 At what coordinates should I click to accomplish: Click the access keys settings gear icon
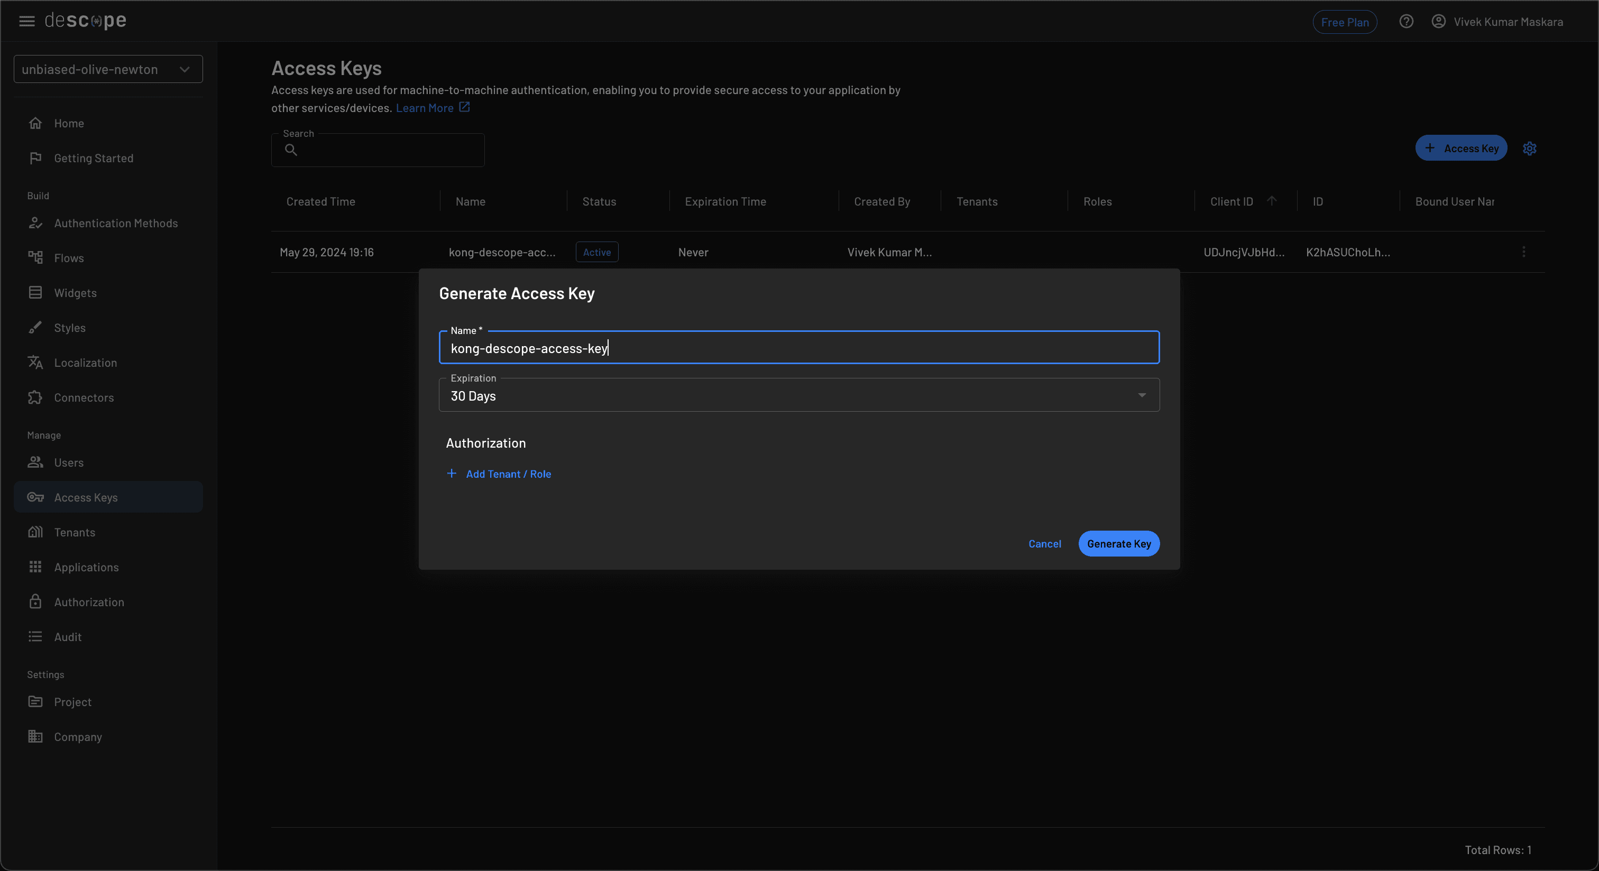pos(1530,149)
